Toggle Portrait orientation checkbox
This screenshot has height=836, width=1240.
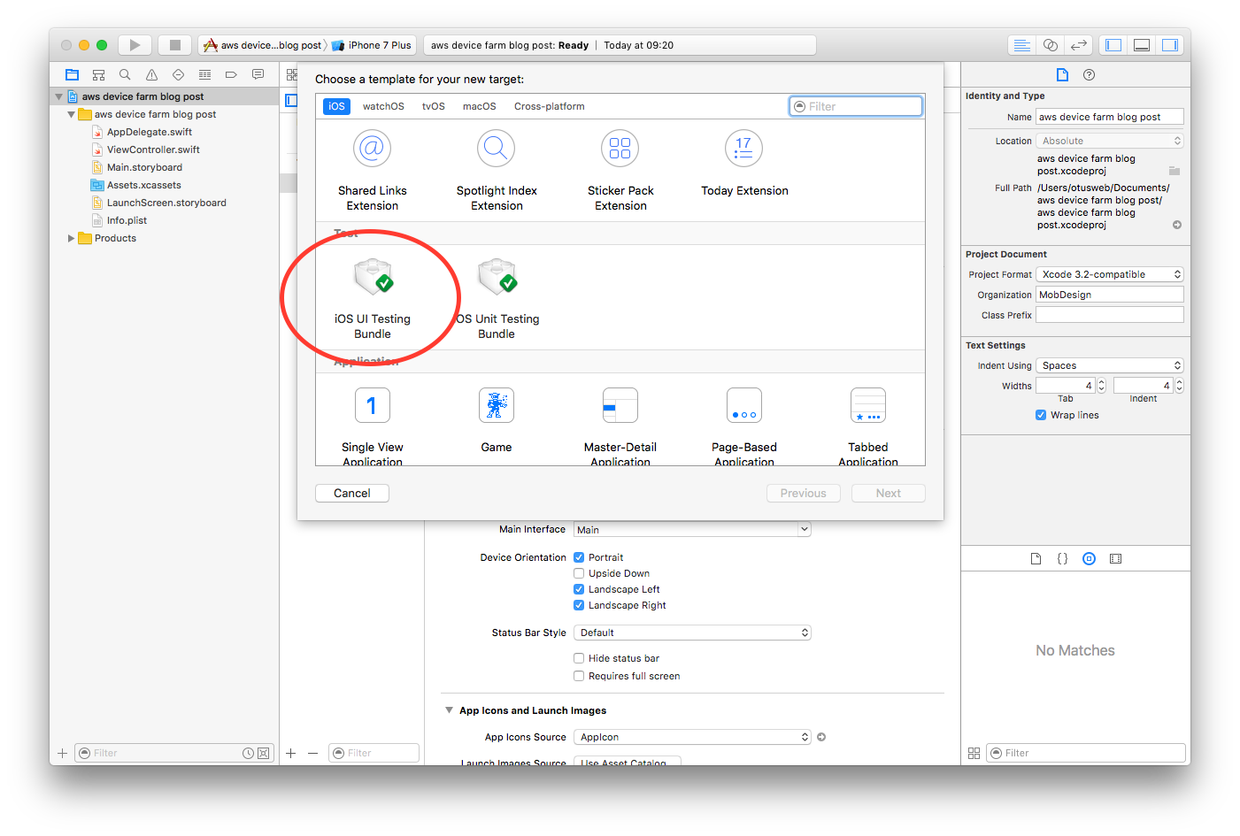(579, 557)
